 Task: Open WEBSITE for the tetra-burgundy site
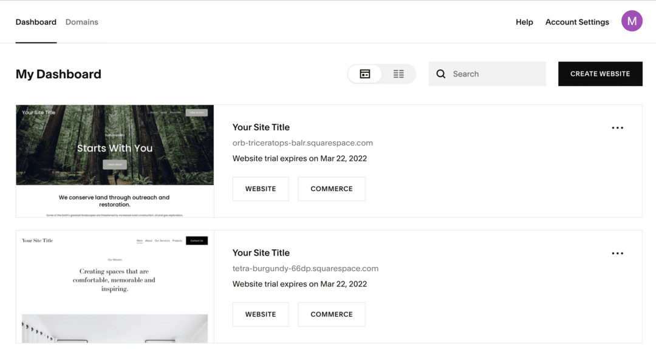261,314
